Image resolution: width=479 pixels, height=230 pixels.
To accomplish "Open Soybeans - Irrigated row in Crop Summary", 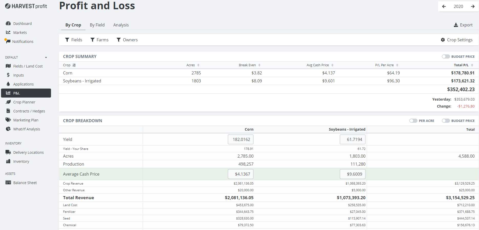I will [x=269, y=81].
